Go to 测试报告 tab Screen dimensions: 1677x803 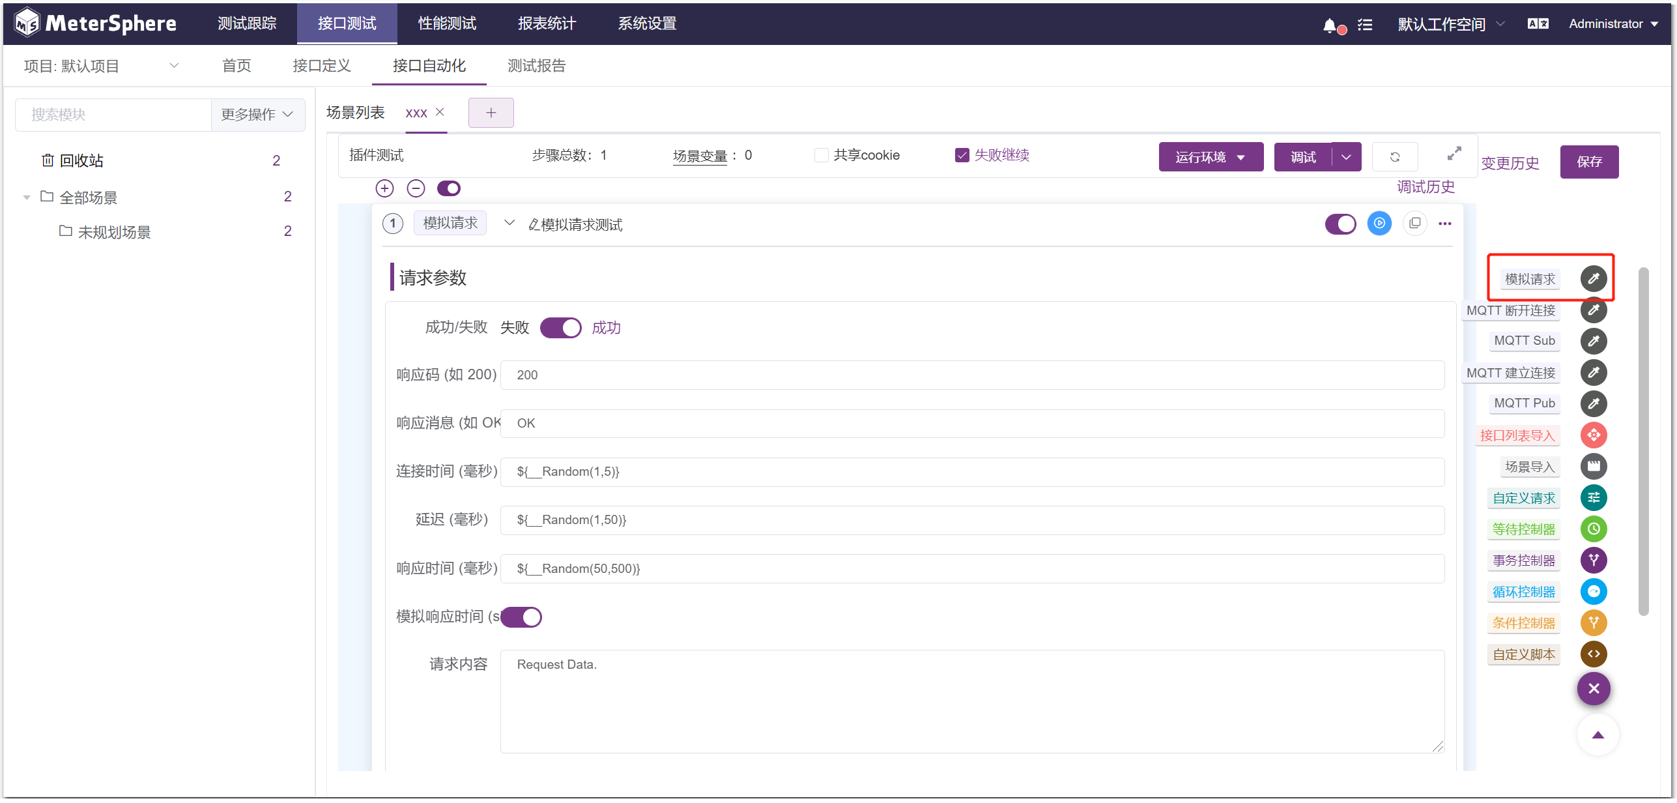pyautogui.click(x=536, y=66)
